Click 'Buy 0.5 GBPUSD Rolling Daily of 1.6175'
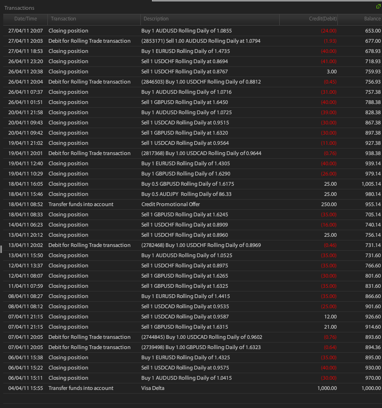 (188, 184)
